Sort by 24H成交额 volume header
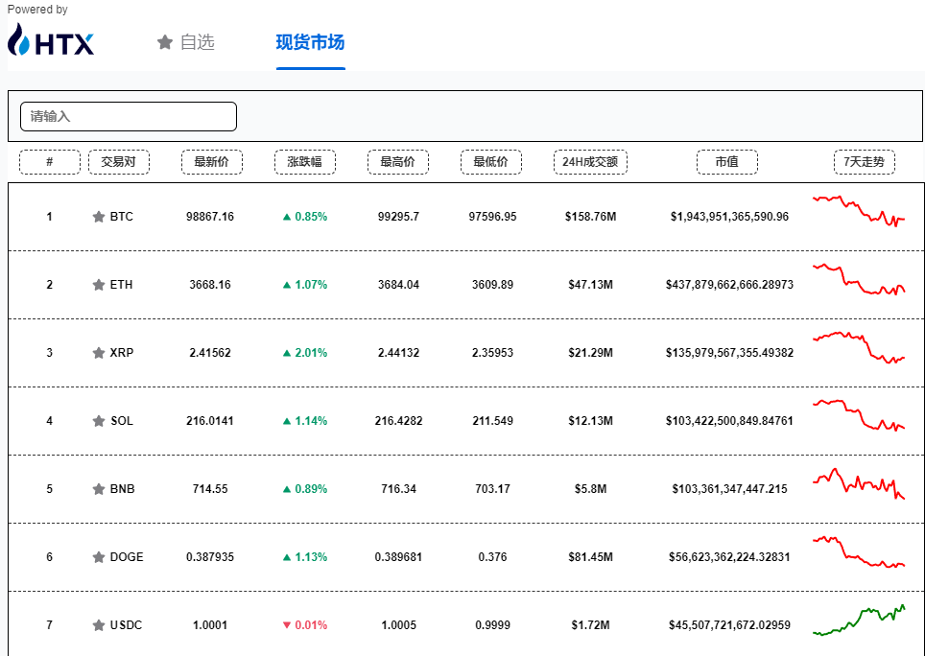 pyautogui.click(x=589, y=162)
